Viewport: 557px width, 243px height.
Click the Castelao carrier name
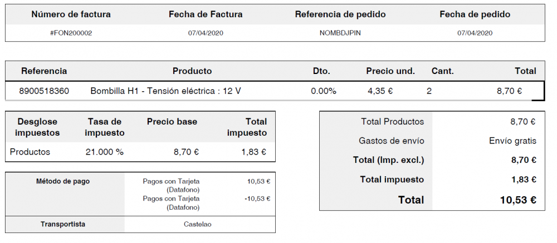(198, 225)
